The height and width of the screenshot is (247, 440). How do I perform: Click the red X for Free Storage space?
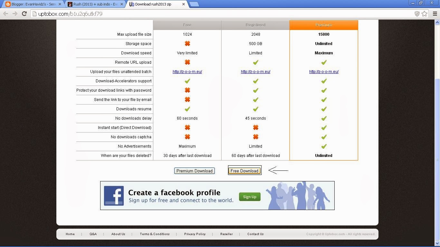click(187, 43)
